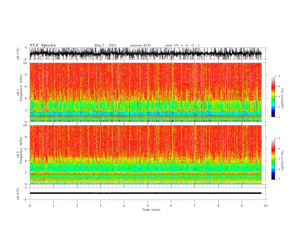This screenshot has height=231, width=299.
Task: Click the "-3" label on ch.2 color bar
Action: (x=279, y=139)
